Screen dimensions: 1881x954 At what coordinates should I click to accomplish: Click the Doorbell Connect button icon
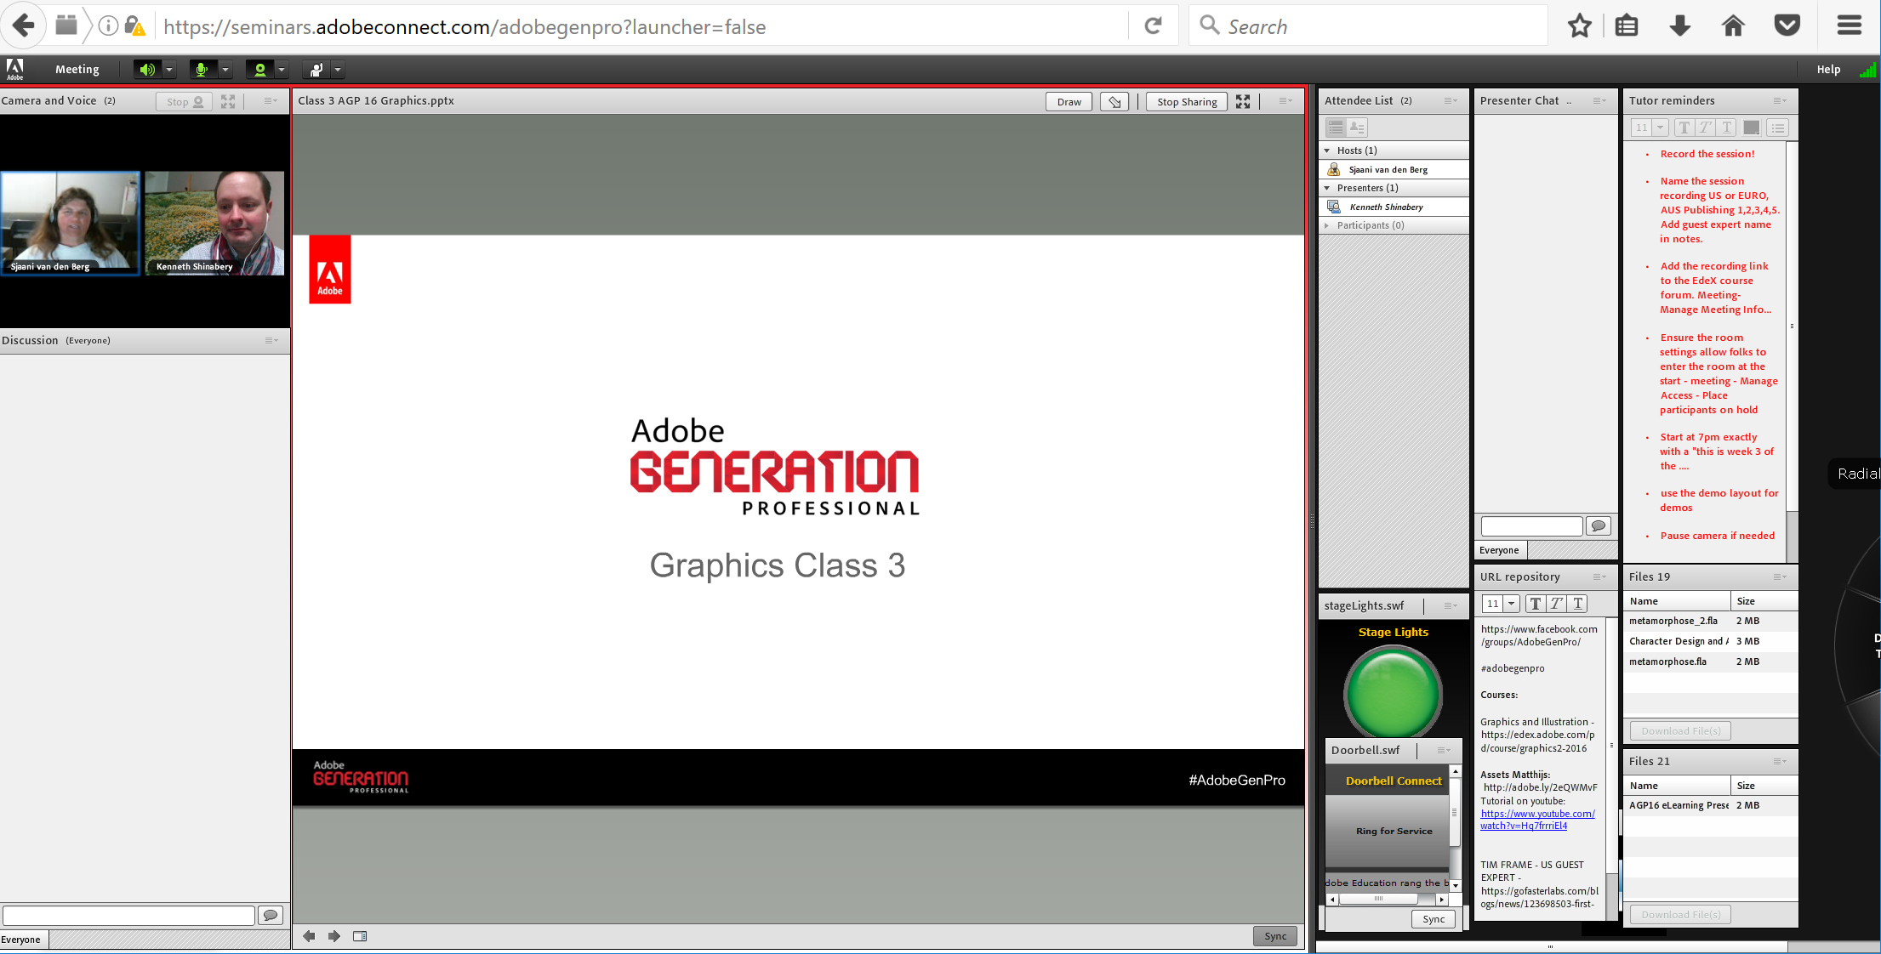(x=1394, y=780)
